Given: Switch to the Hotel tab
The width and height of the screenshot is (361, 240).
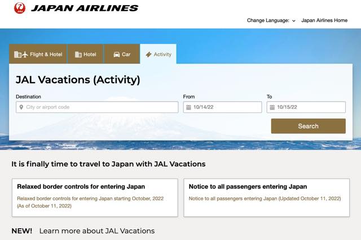Looking at the screenshot, I should click(85, 54).
